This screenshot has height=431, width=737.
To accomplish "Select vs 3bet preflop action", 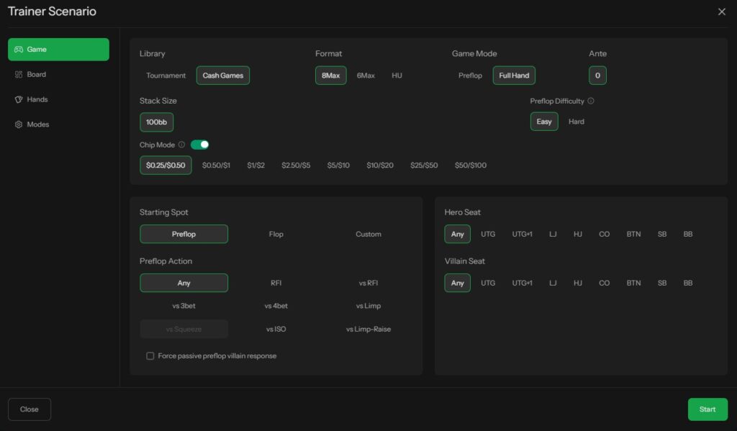I will (x=184, y=306).
